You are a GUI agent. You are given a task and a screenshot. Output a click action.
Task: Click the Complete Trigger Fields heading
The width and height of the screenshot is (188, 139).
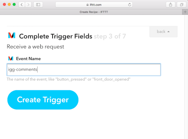pos(56,36)
